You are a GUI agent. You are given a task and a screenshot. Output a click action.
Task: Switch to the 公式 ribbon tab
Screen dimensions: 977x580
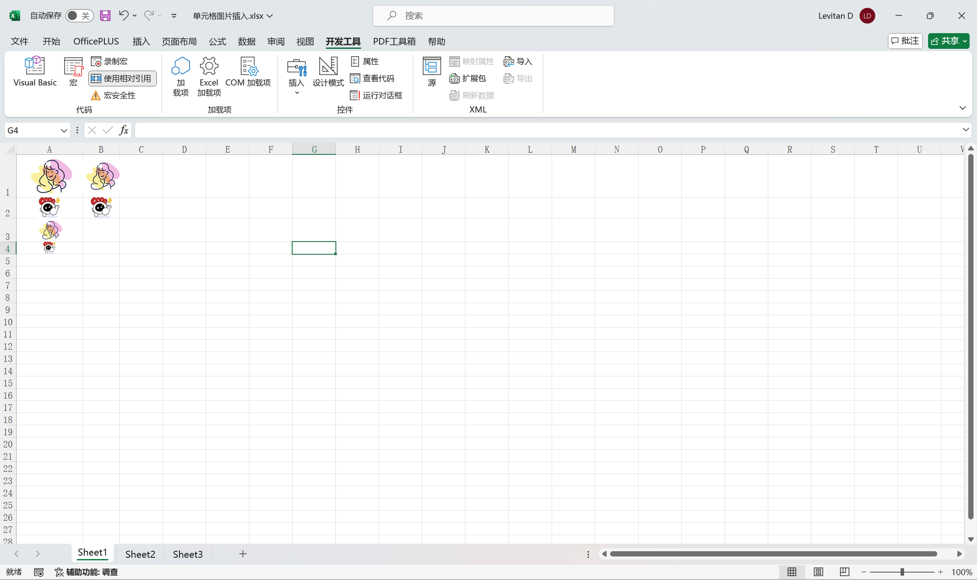[x=217, y=41]
